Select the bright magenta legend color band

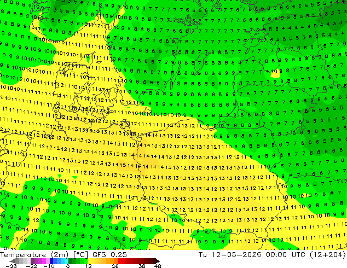[44, 261]
